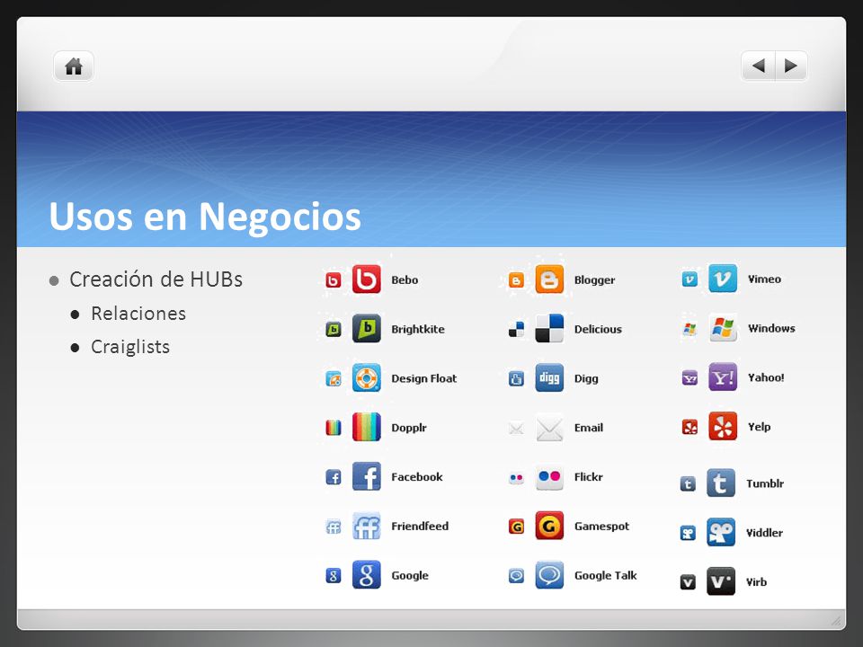This screenshot has width=863, height=647.
Task: Advance to next slide with the right arrow
Action: (791, 66)
